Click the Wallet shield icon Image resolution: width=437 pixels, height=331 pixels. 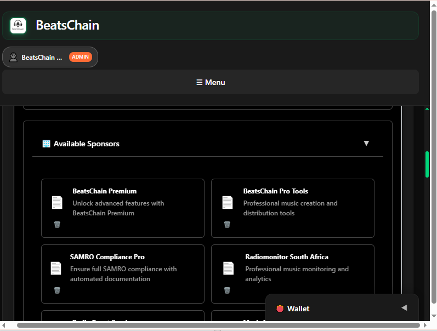[280, 309]
